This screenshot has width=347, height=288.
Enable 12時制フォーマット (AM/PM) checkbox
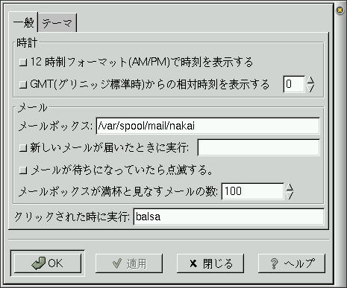pyautogui.click(x=23, y=63)
